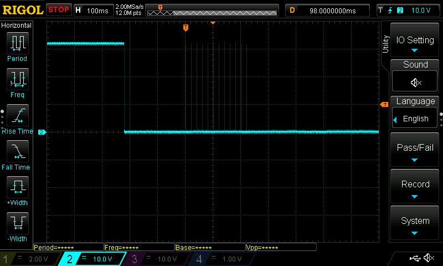Select the Period measurement icon
443x266 pixels.
point(18,43)
